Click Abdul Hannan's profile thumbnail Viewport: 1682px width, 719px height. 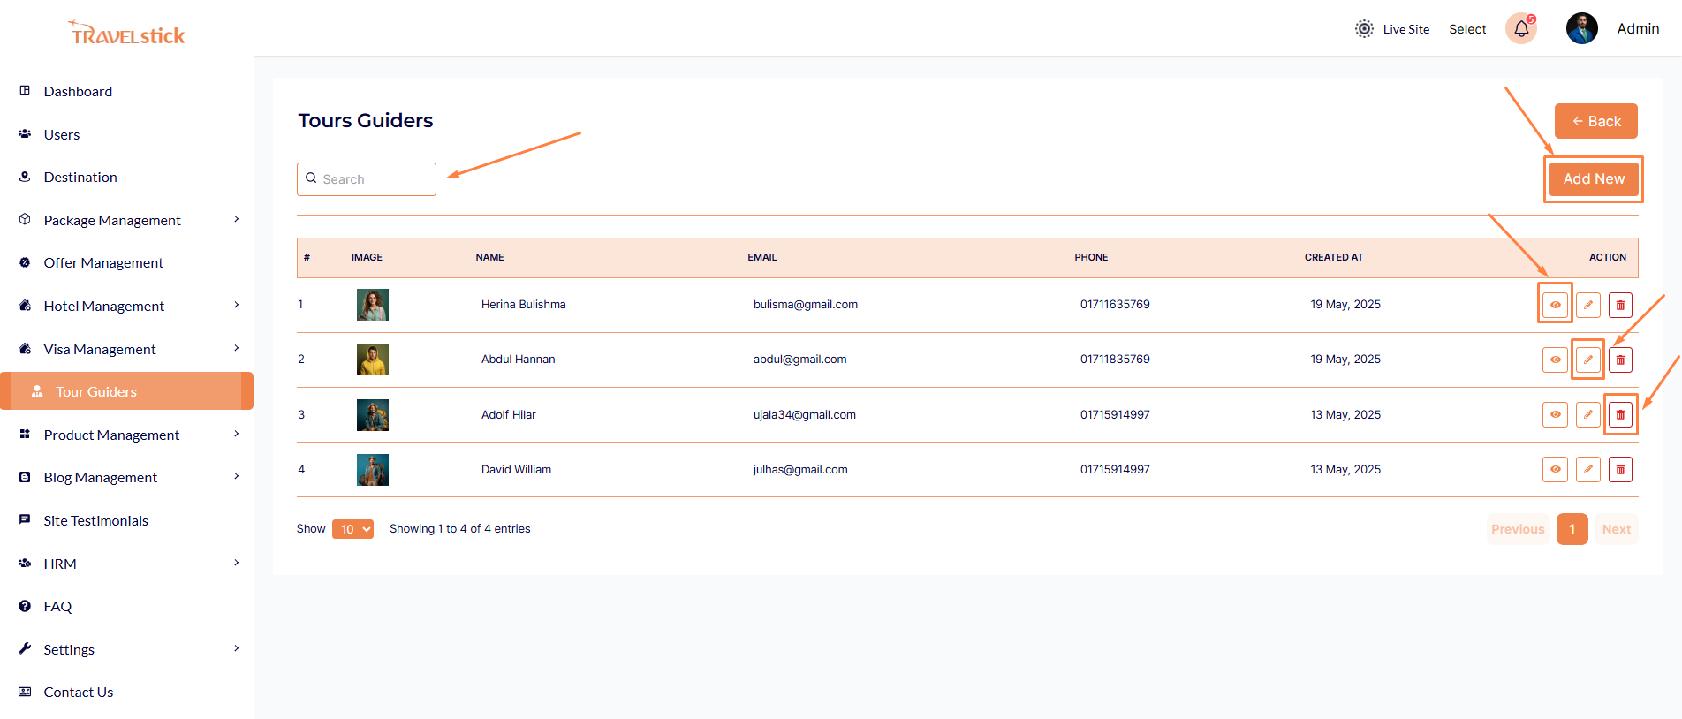click(x=373, y=359)
